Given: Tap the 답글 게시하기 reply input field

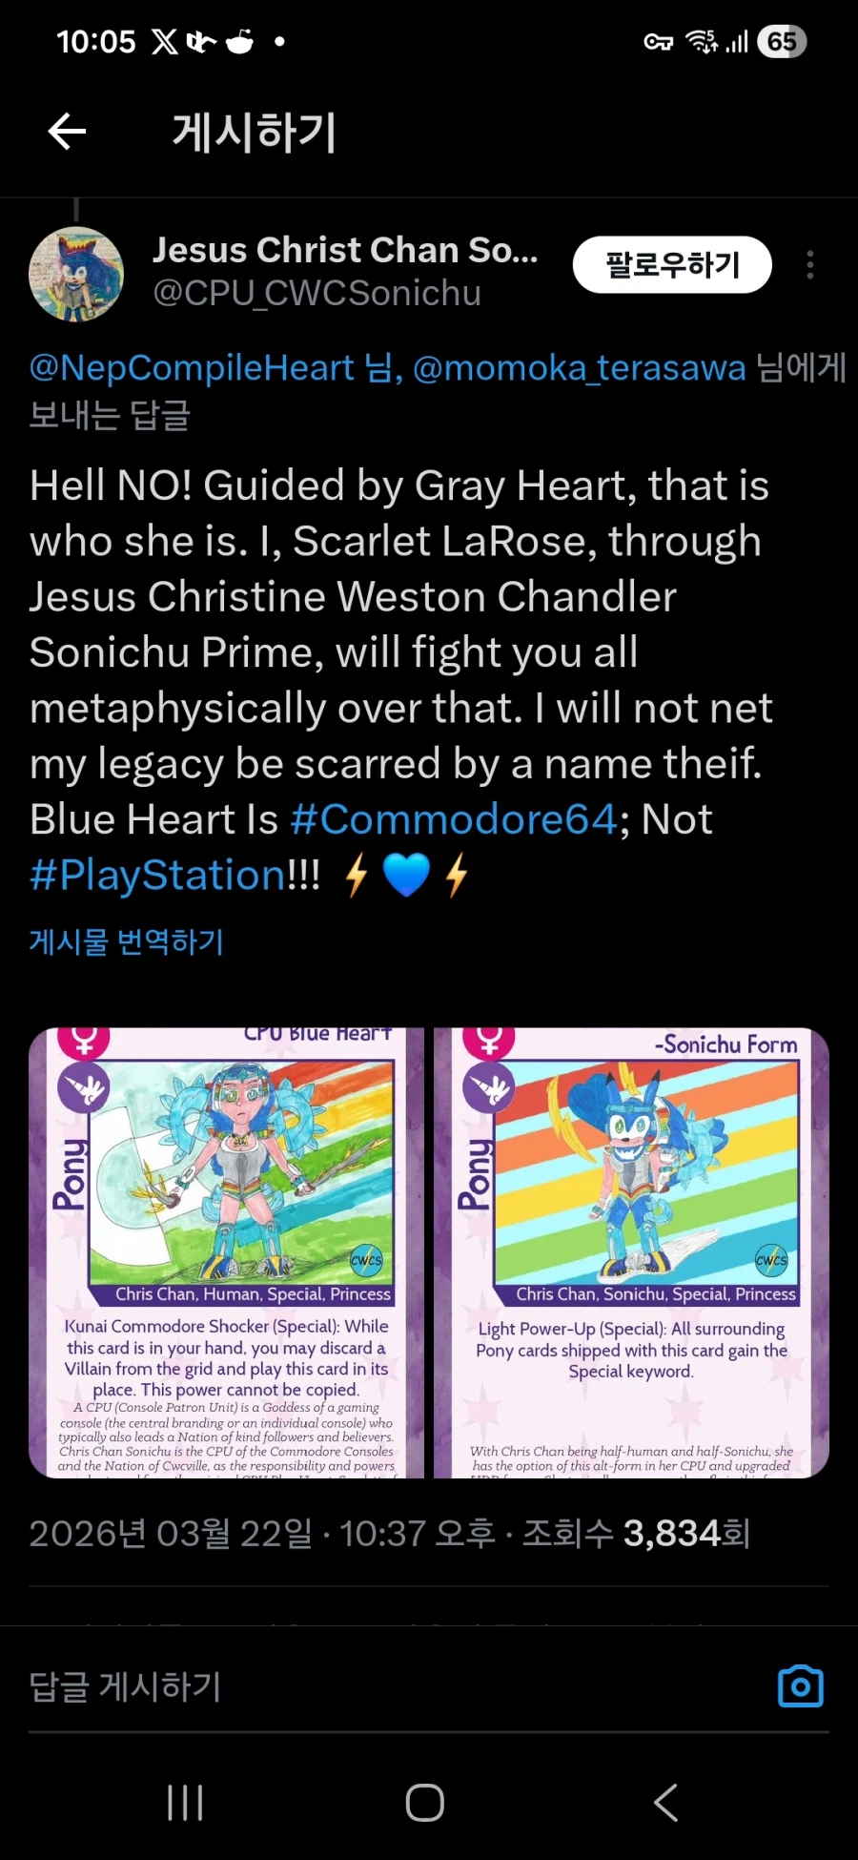Looking at the screenshot, I should [400, 1686].
